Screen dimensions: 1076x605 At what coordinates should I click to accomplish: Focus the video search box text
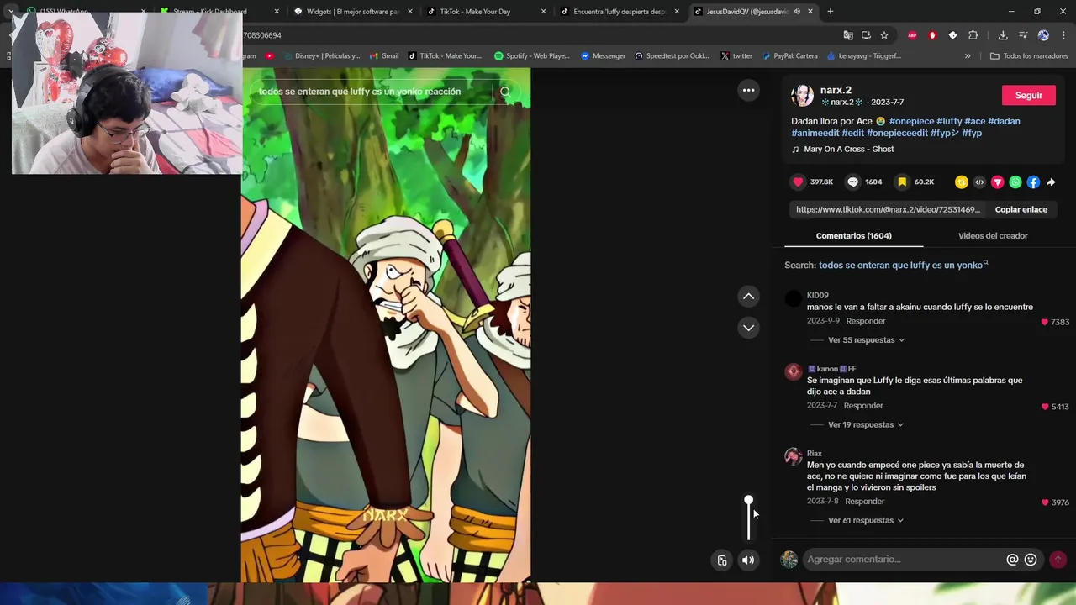(360, 92)
